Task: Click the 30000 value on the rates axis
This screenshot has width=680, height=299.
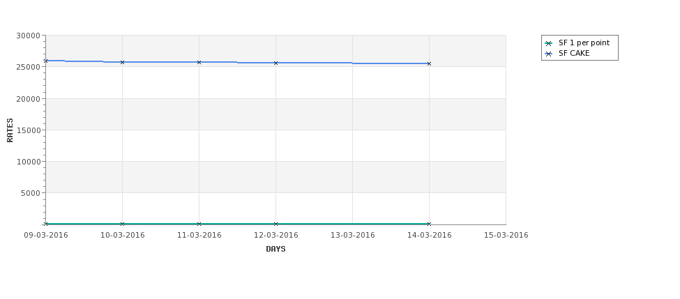Action: (x=28, y=36)
